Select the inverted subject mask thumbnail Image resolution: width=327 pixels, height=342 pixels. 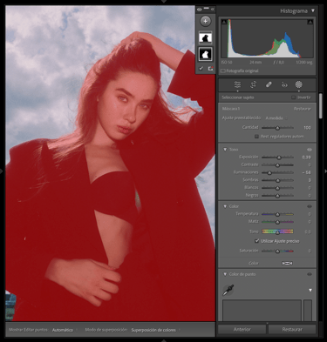(x=206, y=37)
